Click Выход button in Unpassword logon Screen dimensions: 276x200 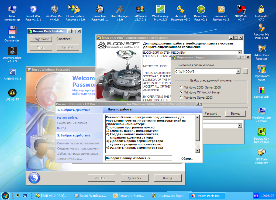(x=235, y=113)
